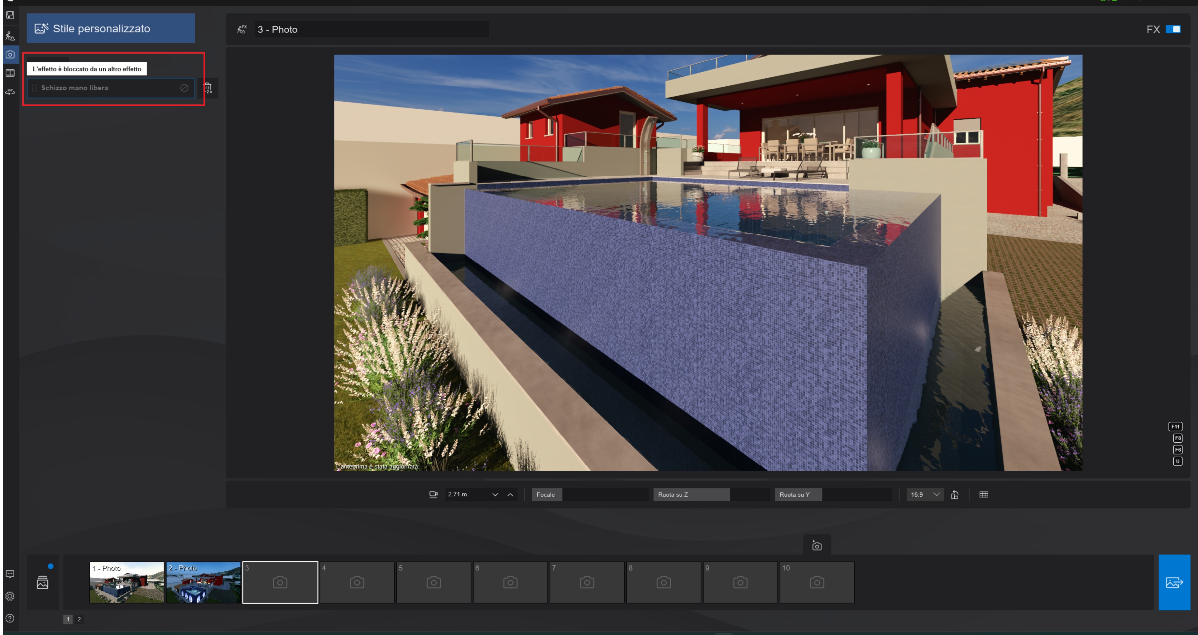Toggle the disabled icon on Schizzo mano libera

[x=184, y=88]
